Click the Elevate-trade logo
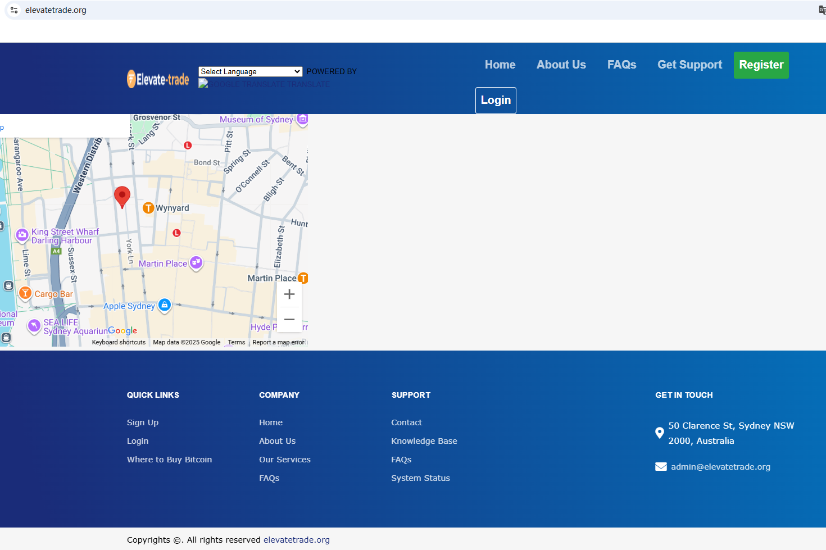Viewport: 826px width, 550px height. coord(158,79)
